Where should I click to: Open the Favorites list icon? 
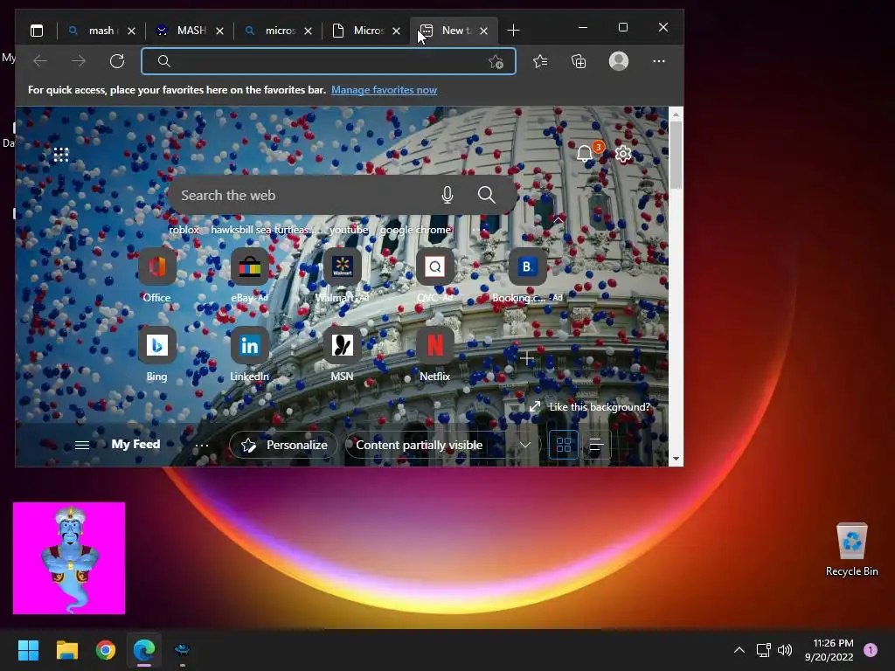[540, 61]
